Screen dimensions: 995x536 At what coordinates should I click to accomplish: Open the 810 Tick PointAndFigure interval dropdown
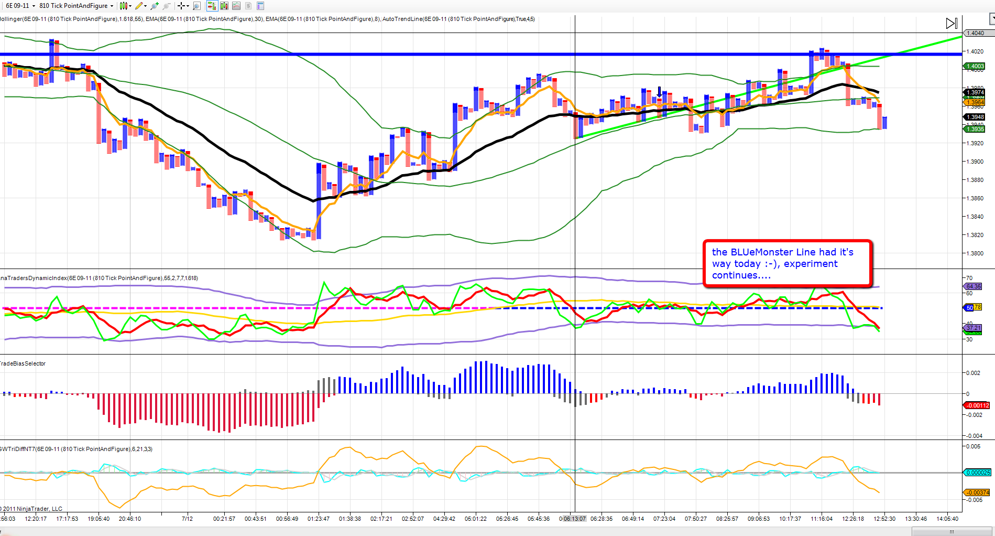point(76,6)
